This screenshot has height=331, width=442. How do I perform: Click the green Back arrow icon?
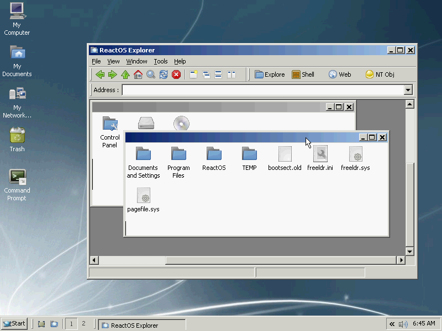pos(100,74)
